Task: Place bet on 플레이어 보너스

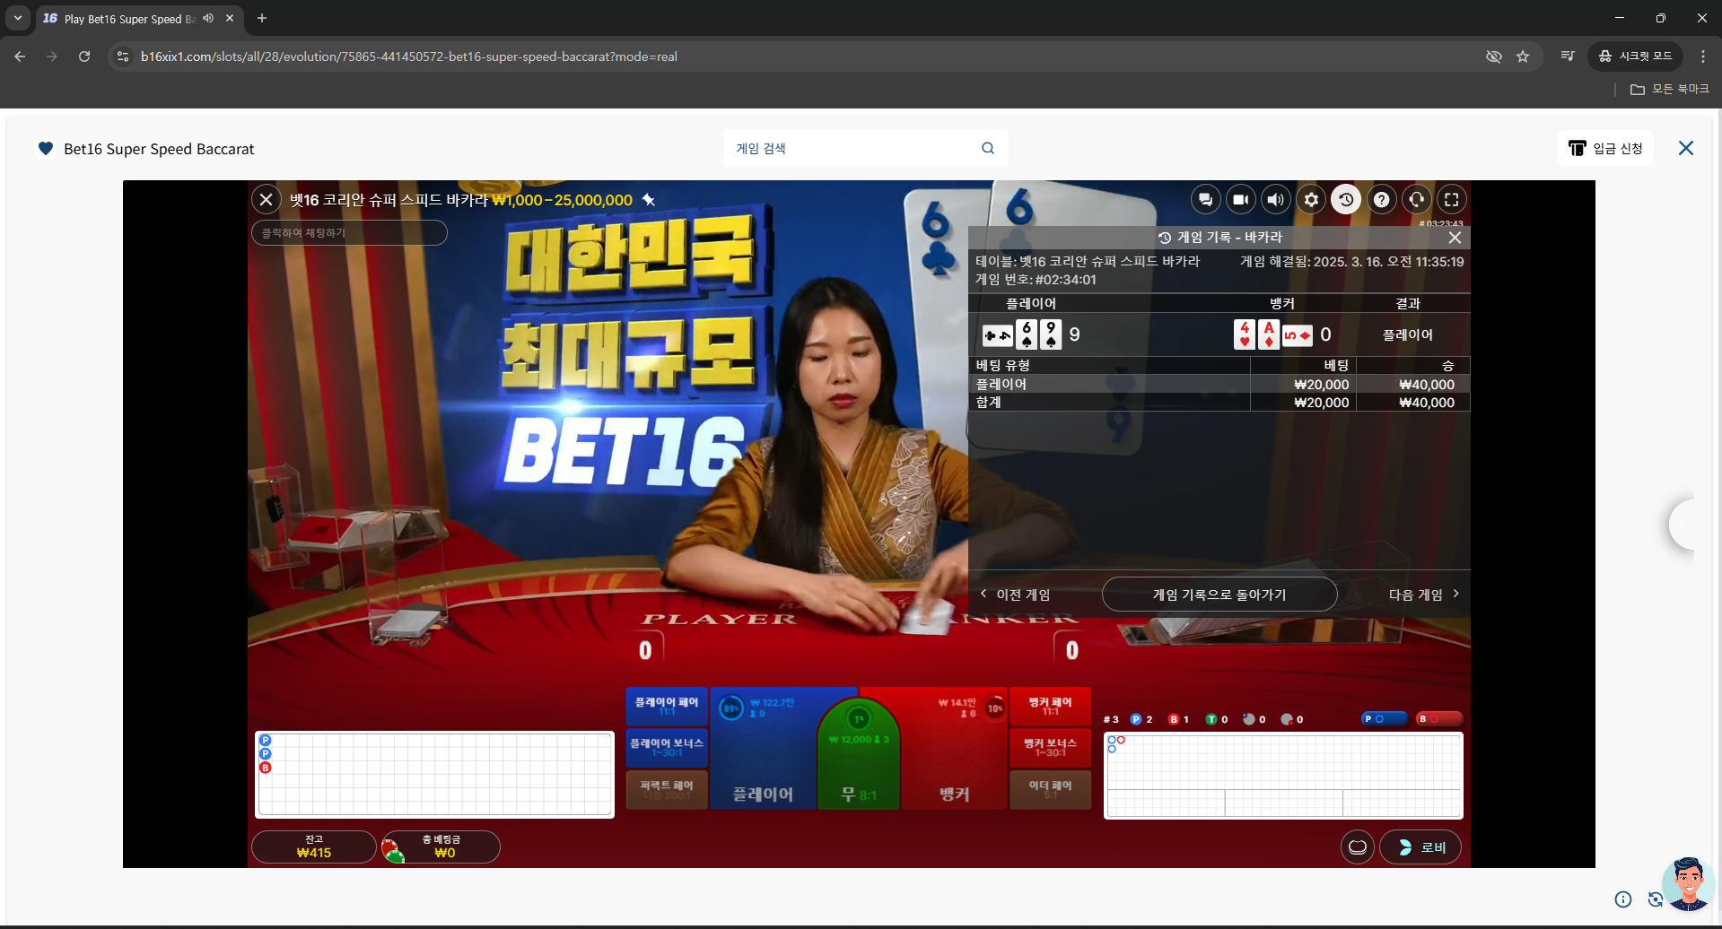Action: click(667, 748)
